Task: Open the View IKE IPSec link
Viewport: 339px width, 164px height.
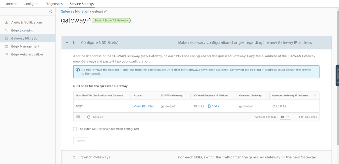Action: tap(144, 106)
